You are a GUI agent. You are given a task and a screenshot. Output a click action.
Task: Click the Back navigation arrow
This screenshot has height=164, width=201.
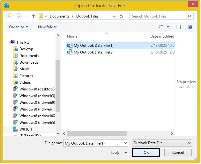(9, 16)
